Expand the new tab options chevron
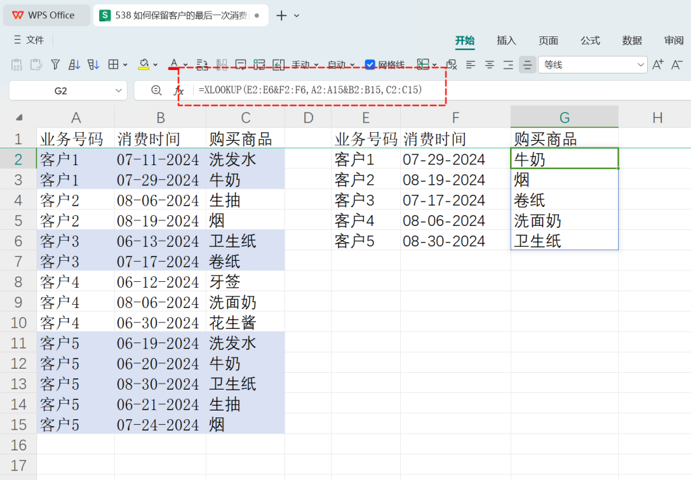 click(297, 16)
